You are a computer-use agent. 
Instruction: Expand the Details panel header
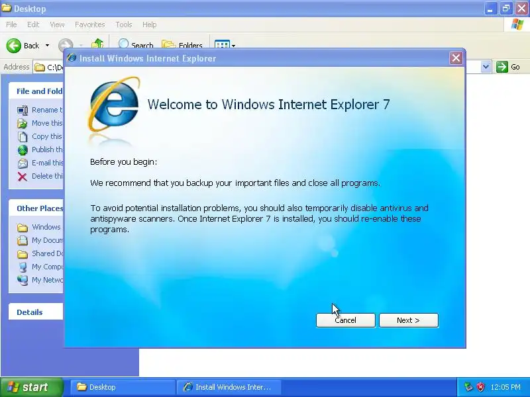(x=36, y=312)
